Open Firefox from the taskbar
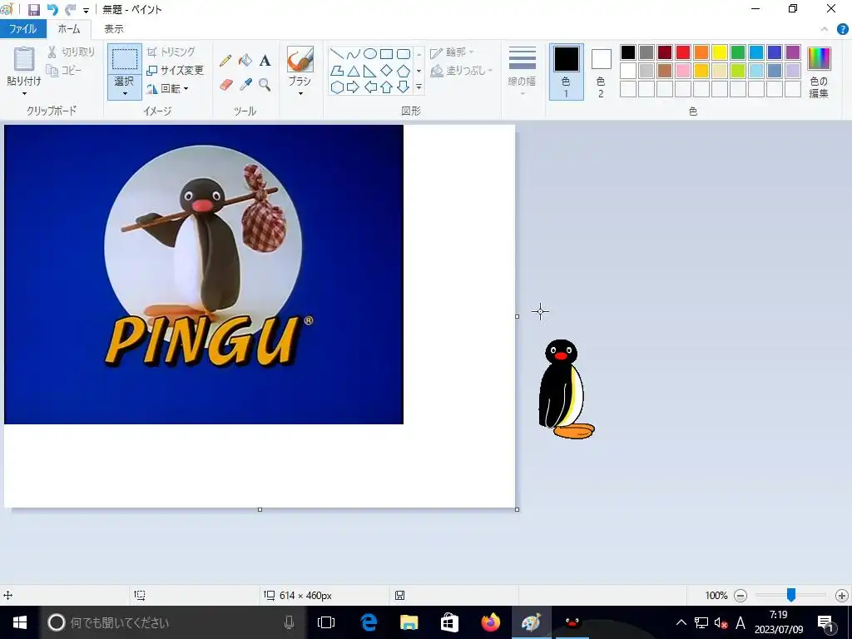Image resolution: width=852 pixels, height=639 pixels. (490, 622)
